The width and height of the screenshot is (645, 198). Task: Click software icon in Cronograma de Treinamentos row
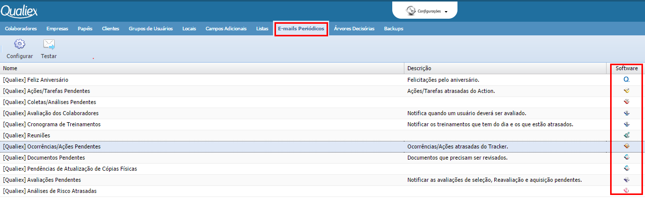pyautogui.click(x=627, y=124)
